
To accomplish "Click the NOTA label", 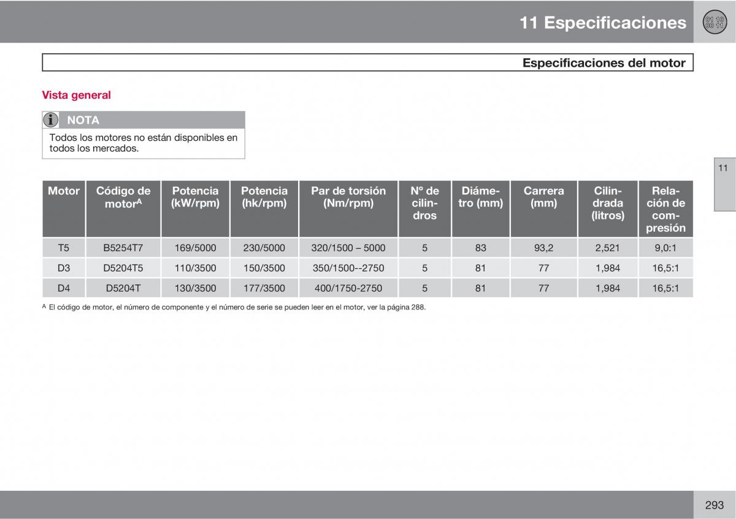I will tap(83, 120).
